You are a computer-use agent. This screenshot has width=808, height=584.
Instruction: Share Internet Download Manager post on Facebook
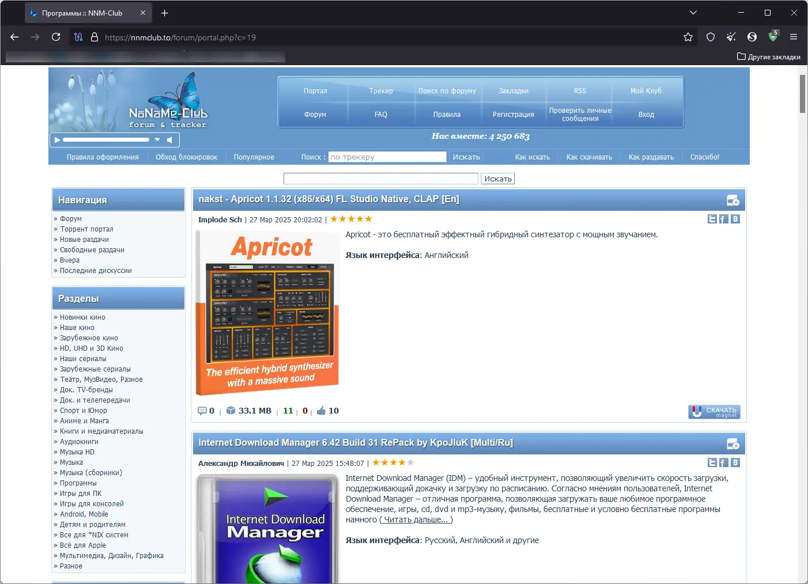click(x=724, y=462)
